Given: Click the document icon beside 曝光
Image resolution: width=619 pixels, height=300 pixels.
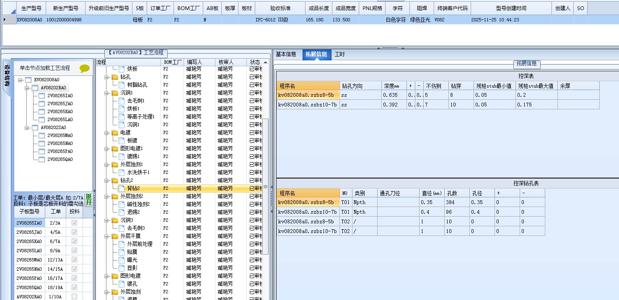Looking at the screenshot, I should [122, 260].
